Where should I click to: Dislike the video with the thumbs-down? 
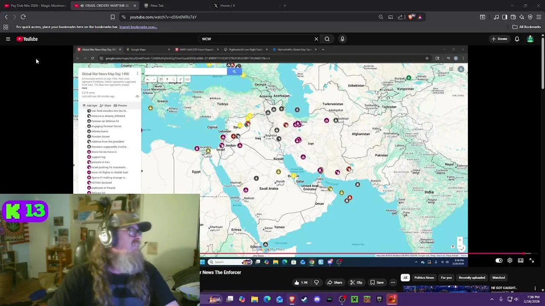tap(316, 283)
